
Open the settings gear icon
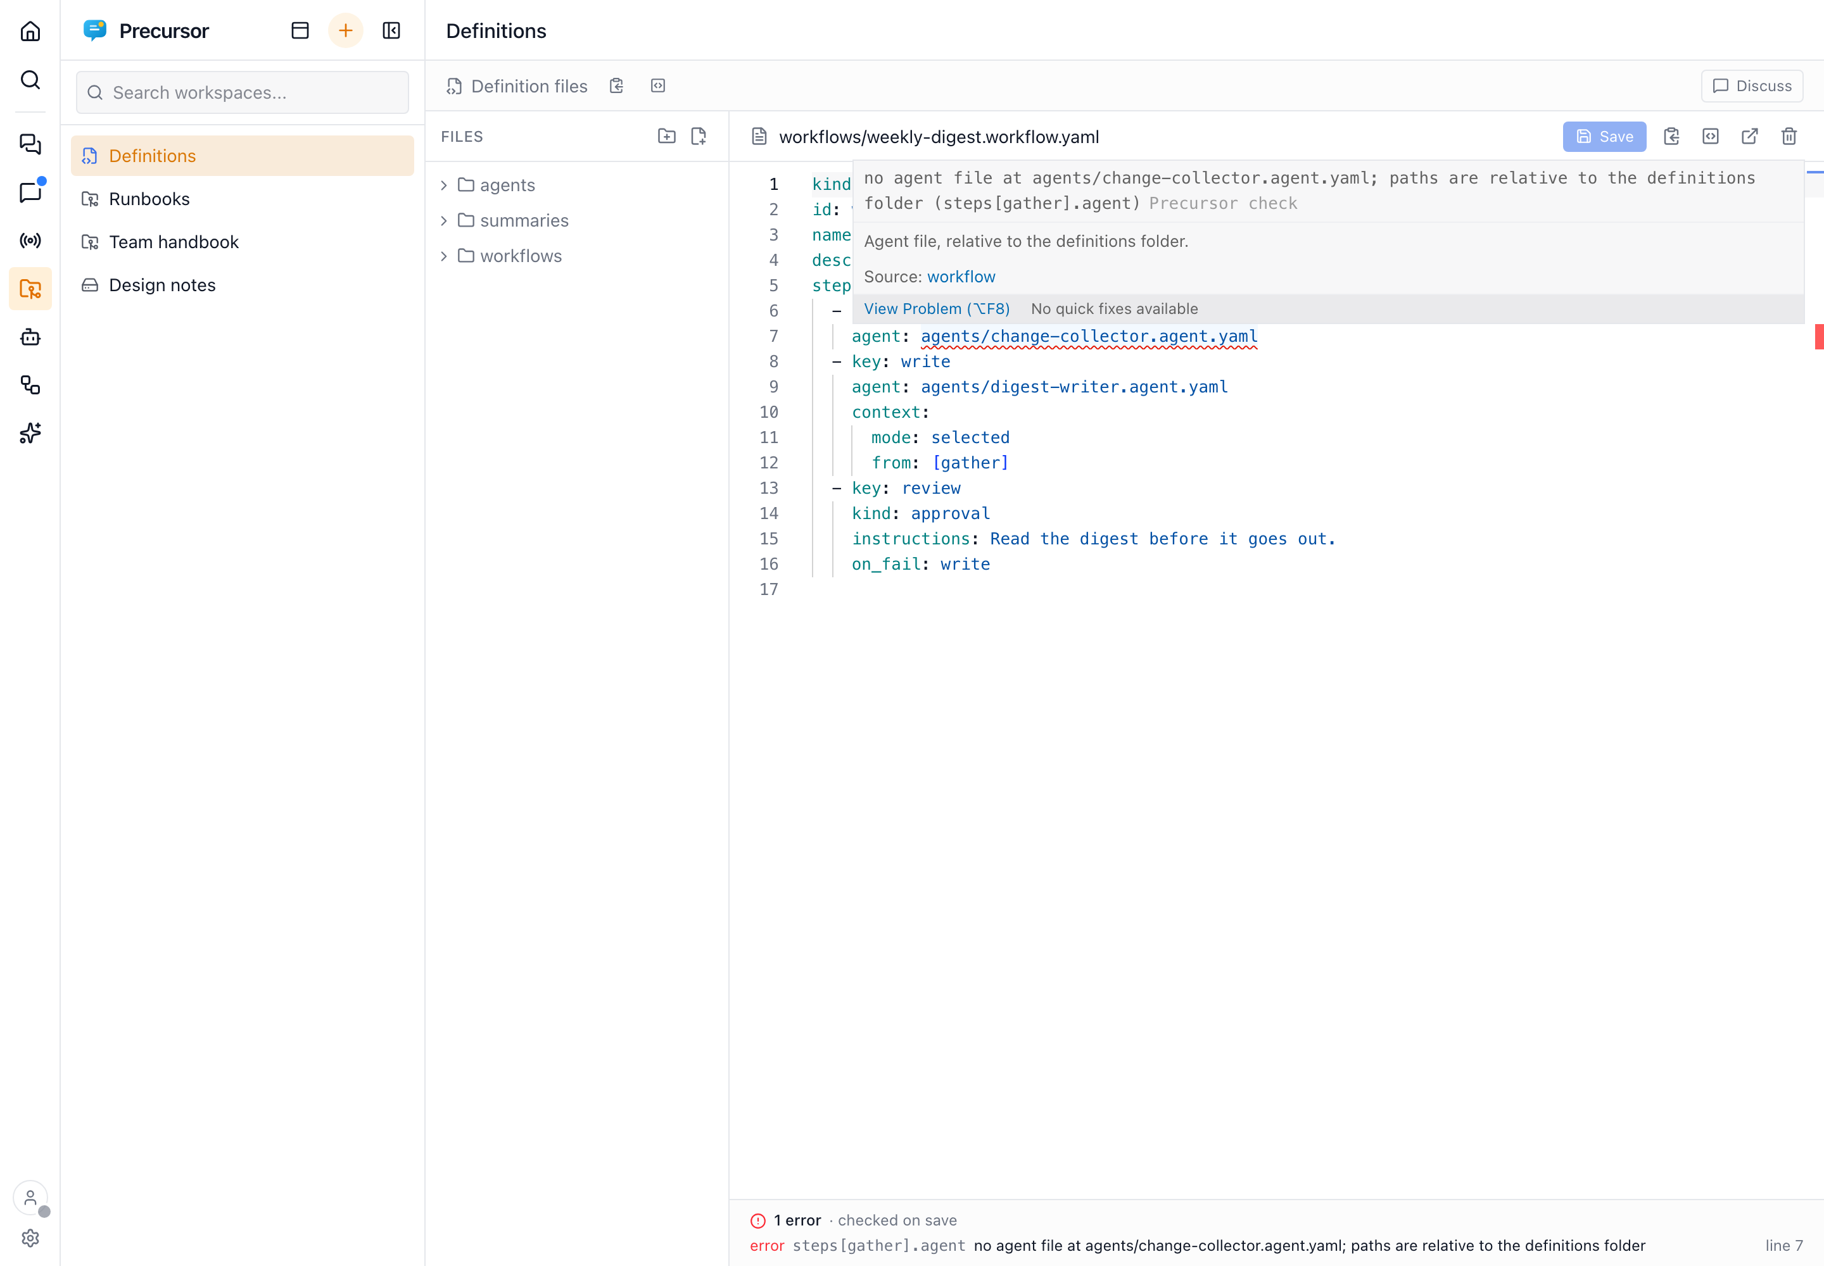(30, 1238)
